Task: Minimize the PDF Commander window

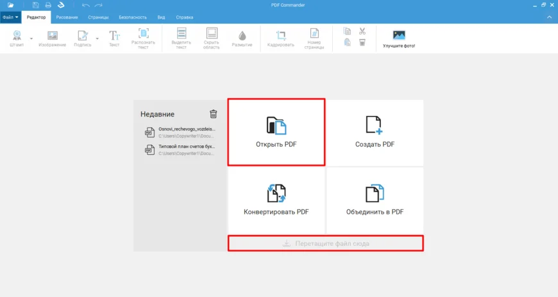Action: tap(535, 5)
